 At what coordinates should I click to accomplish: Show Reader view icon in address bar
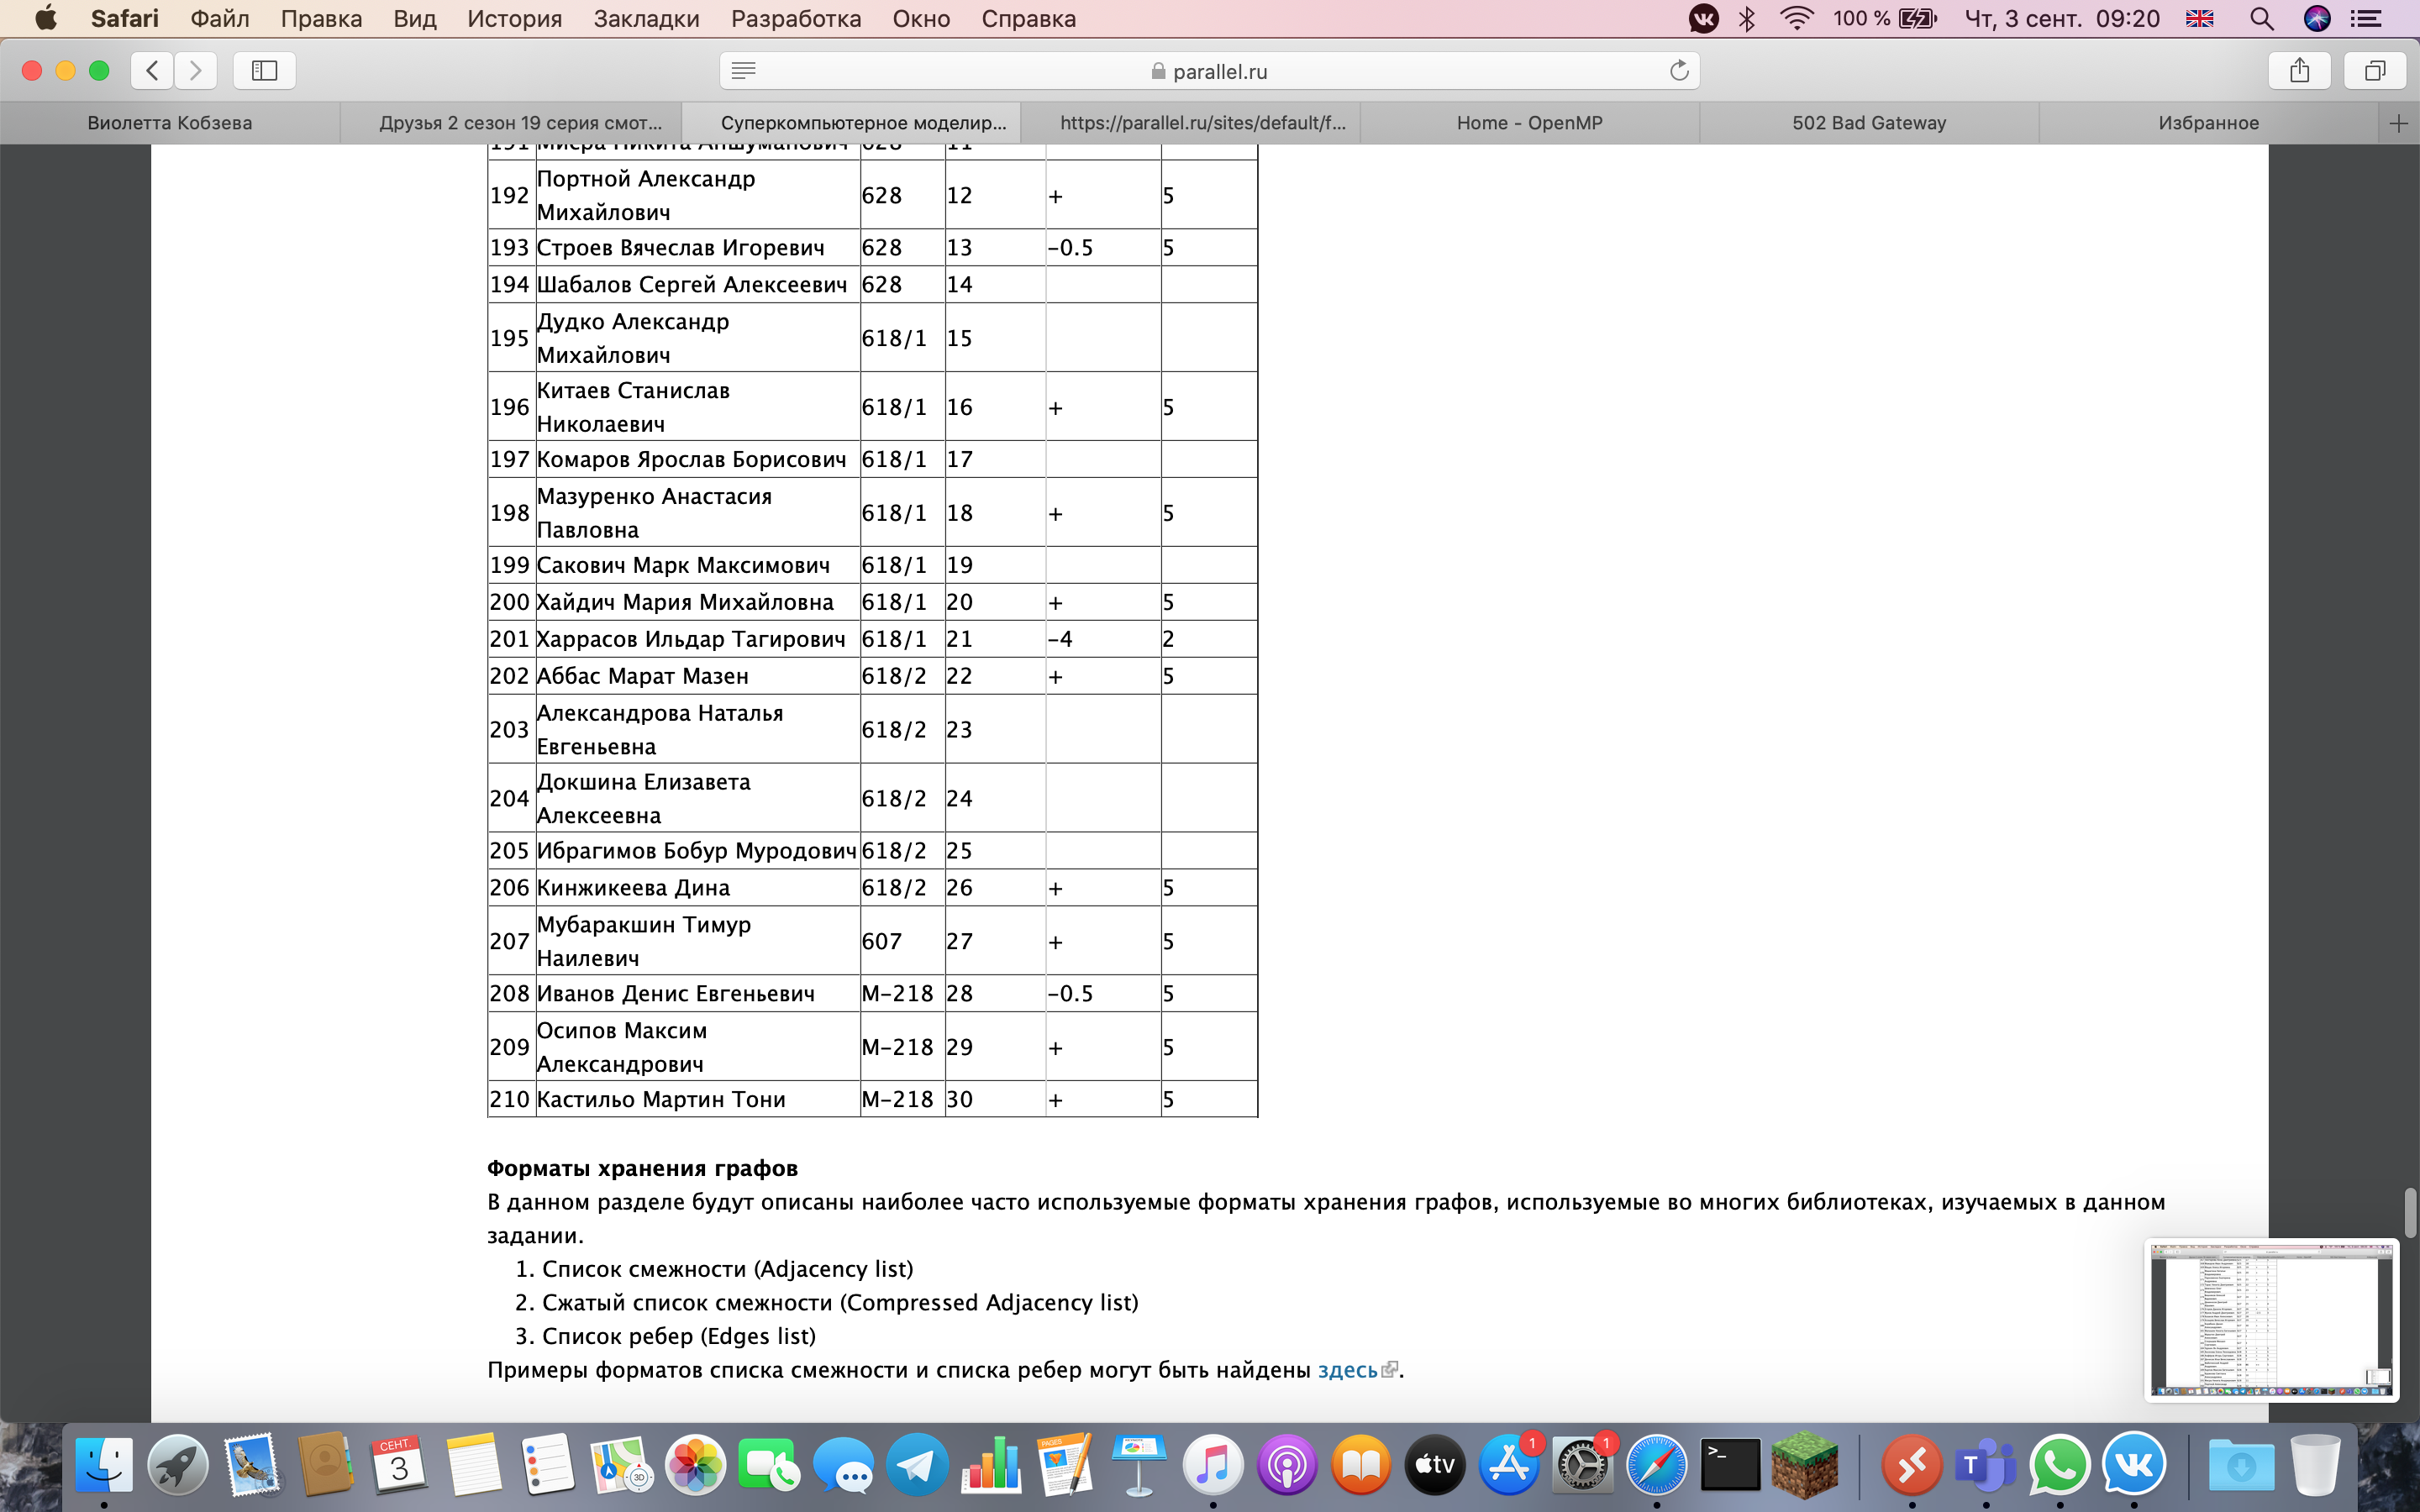(x=743, y=70)
